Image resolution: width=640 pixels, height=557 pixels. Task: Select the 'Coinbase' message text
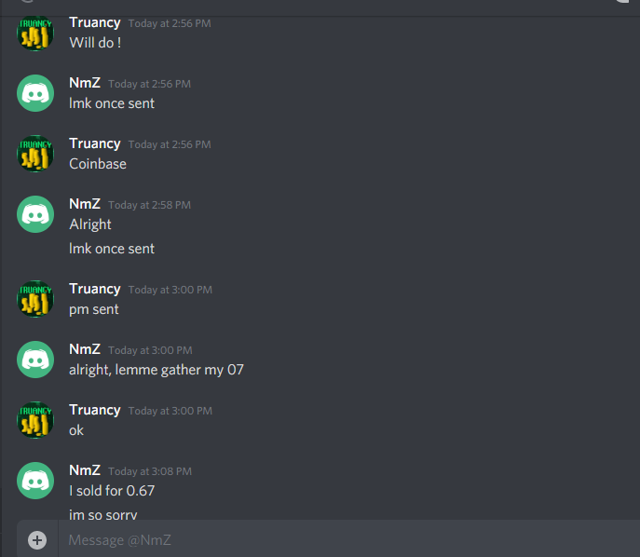98,164
